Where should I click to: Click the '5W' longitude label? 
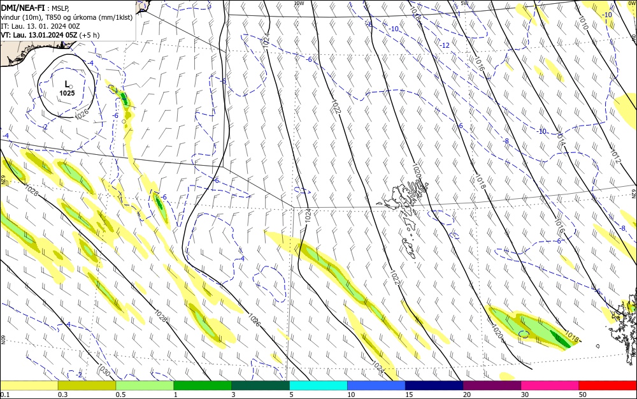(x=464, y=3)
